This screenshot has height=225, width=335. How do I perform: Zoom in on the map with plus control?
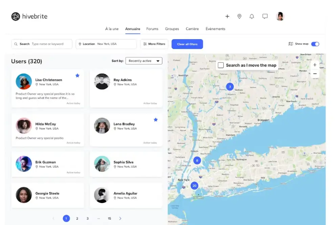coord(315,65)
